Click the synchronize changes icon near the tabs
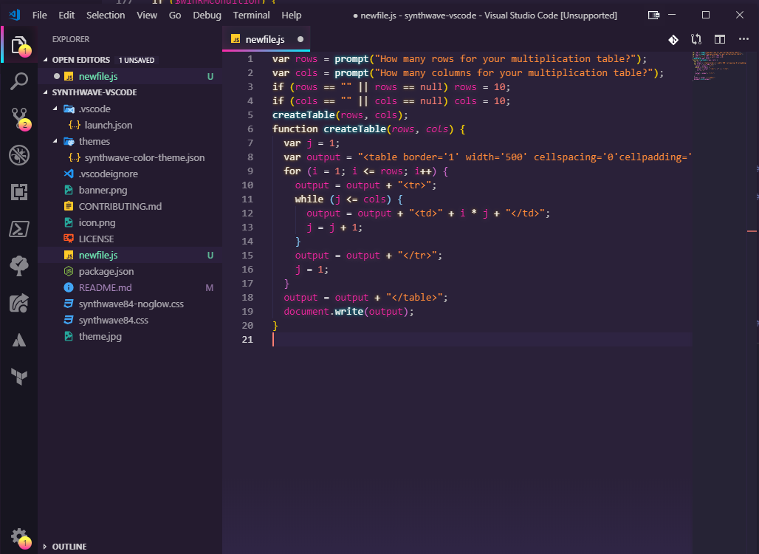 696,40
